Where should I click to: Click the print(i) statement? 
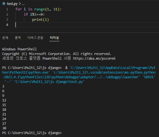point(40,20)
